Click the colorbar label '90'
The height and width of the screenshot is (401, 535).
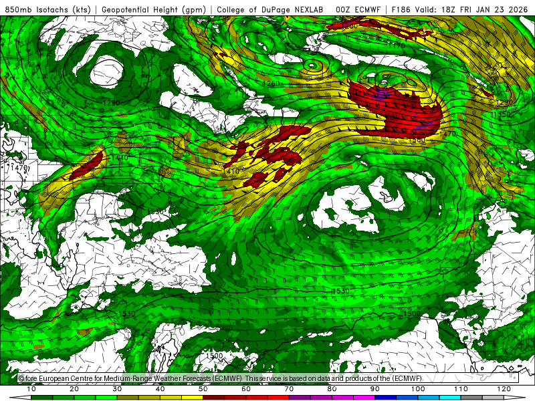coord(375,389)
